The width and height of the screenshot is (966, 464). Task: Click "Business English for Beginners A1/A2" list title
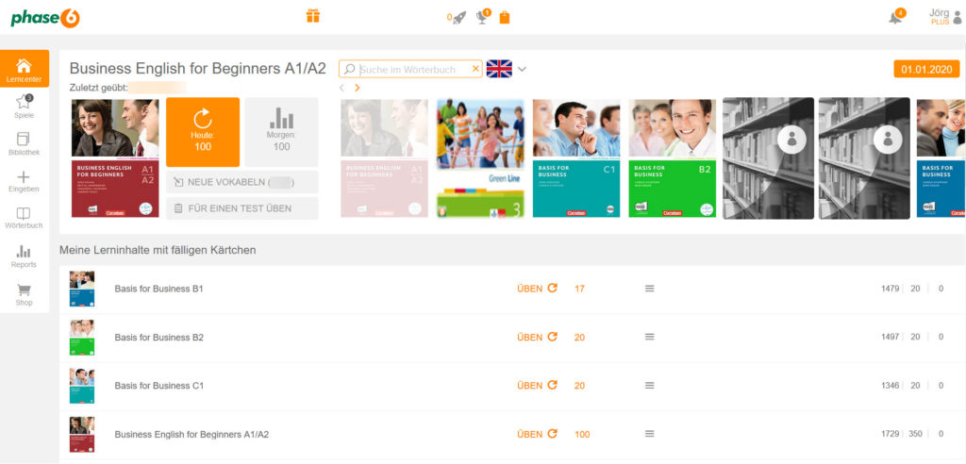click(192, 434)
